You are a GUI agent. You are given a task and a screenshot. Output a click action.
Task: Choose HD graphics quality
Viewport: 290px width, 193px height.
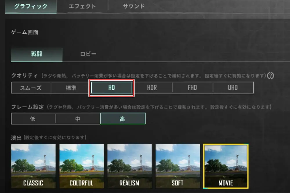(112, 88)
